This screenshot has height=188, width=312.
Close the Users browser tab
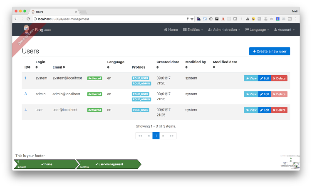76,12
